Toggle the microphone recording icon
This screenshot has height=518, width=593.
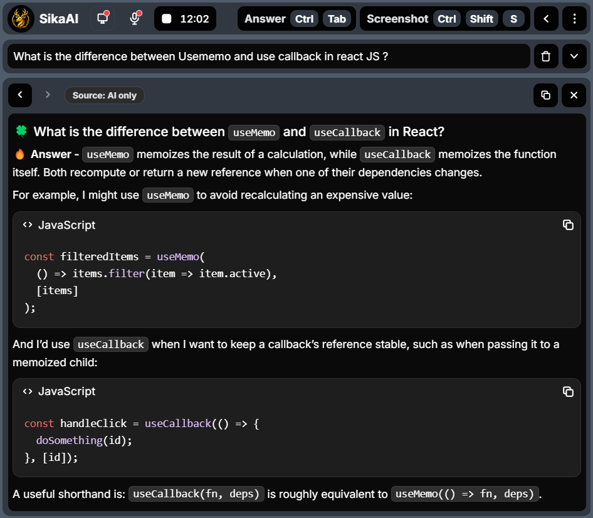(135, 18)
